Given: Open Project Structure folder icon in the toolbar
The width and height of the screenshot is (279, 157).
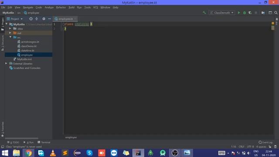Looking at the screenshot, I should pos(263,13).
